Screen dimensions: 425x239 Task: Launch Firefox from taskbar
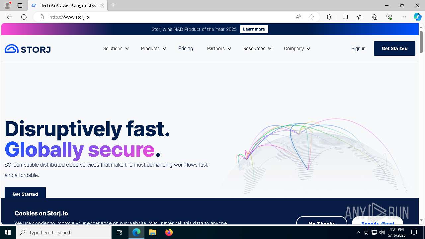169,232
